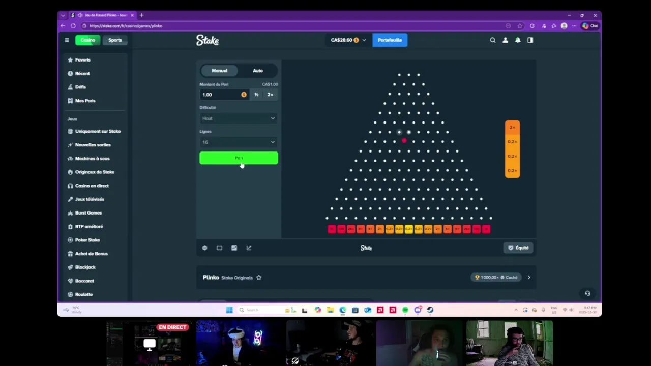
Task: Double the bet with 2× button
Action: tap(270, 95)
